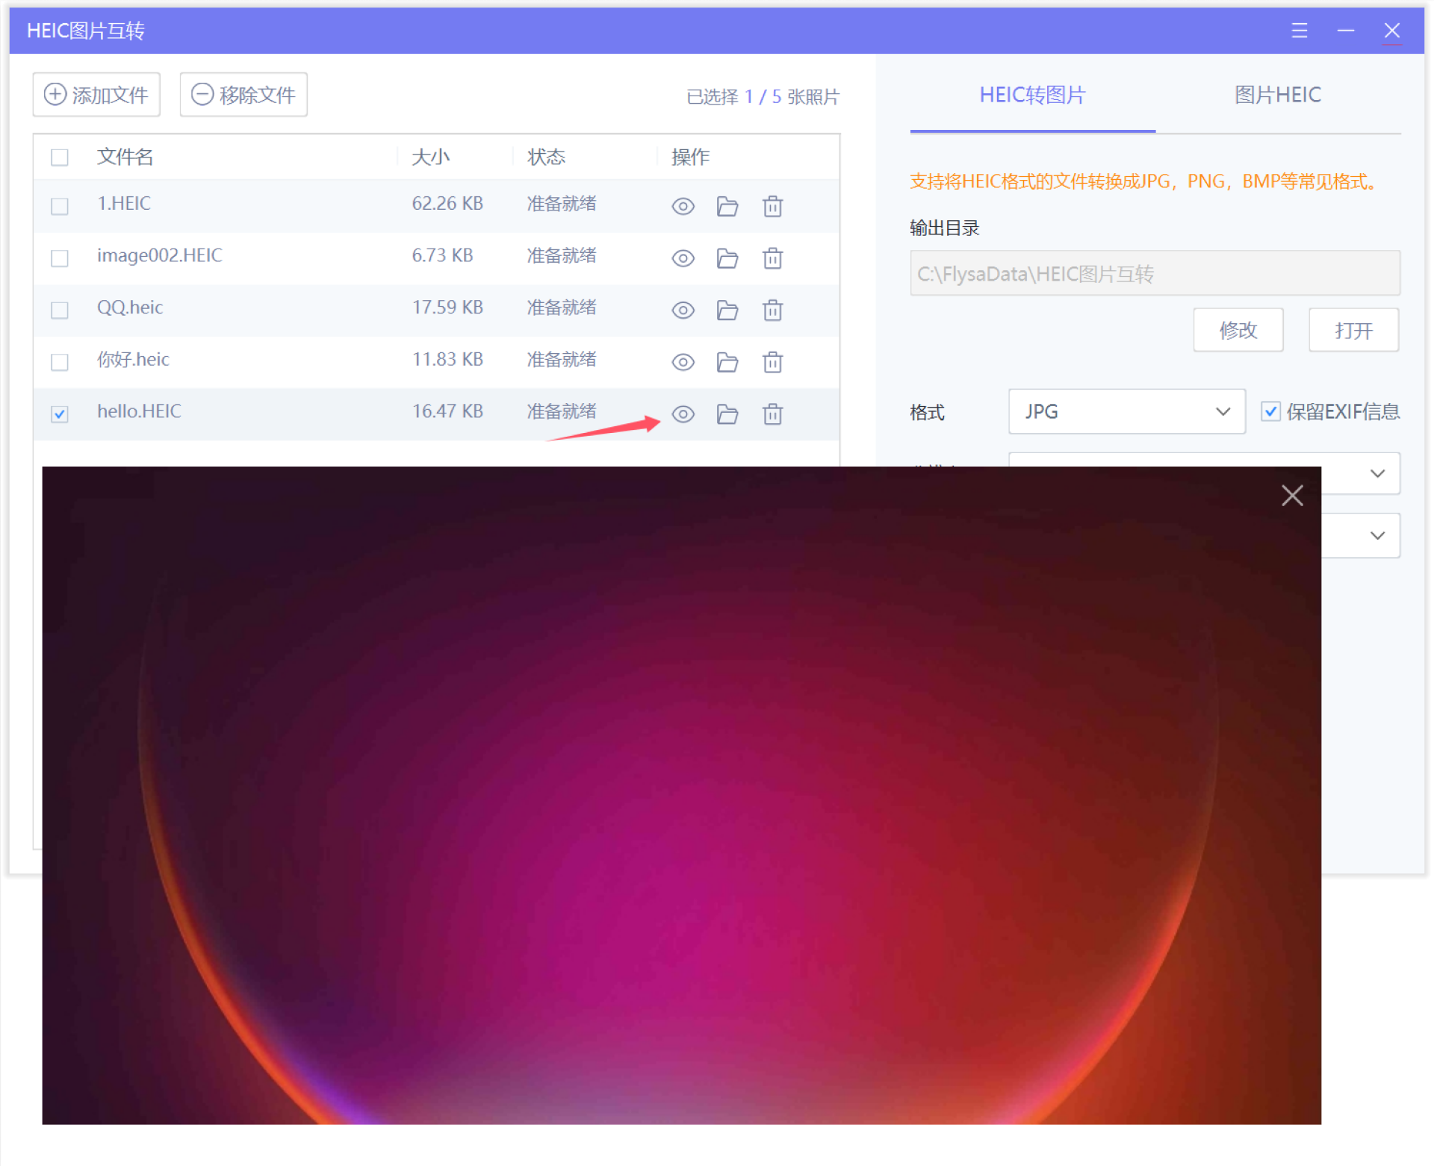This screenshot has height=1166, width=1434.
Task: Click file name 你好.heic
Action: 133,360
